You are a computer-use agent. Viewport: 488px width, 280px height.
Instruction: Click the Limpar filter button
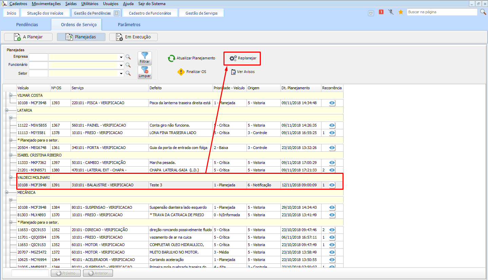point(145,72)
